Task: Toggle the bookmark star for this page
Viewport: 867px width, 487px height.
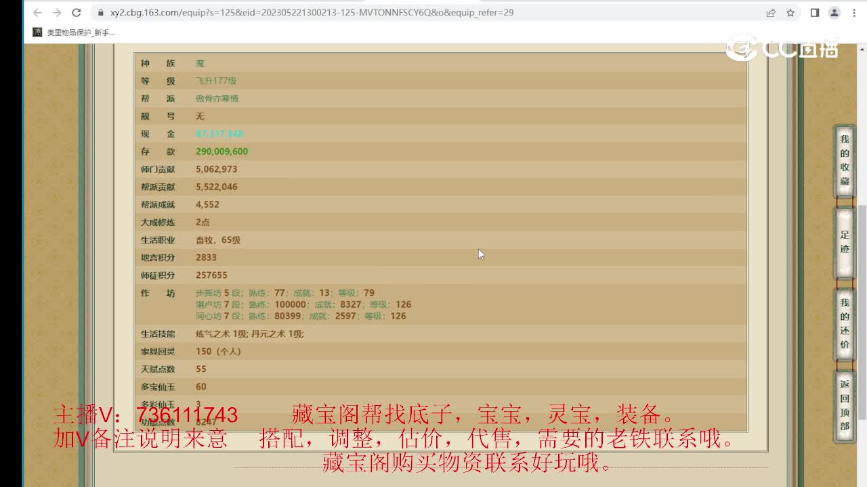Action: coord(790,12)
